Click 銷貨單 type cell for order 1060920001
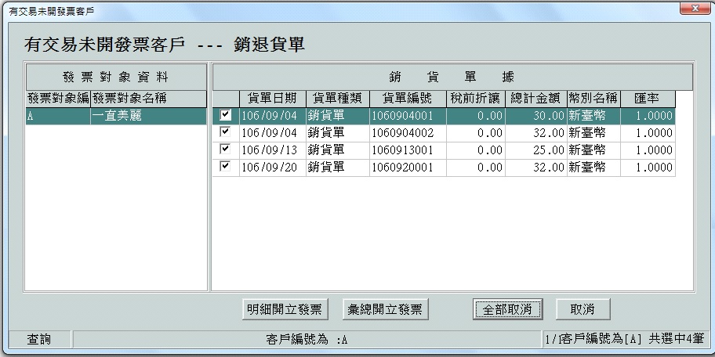 tap(337, 168)
